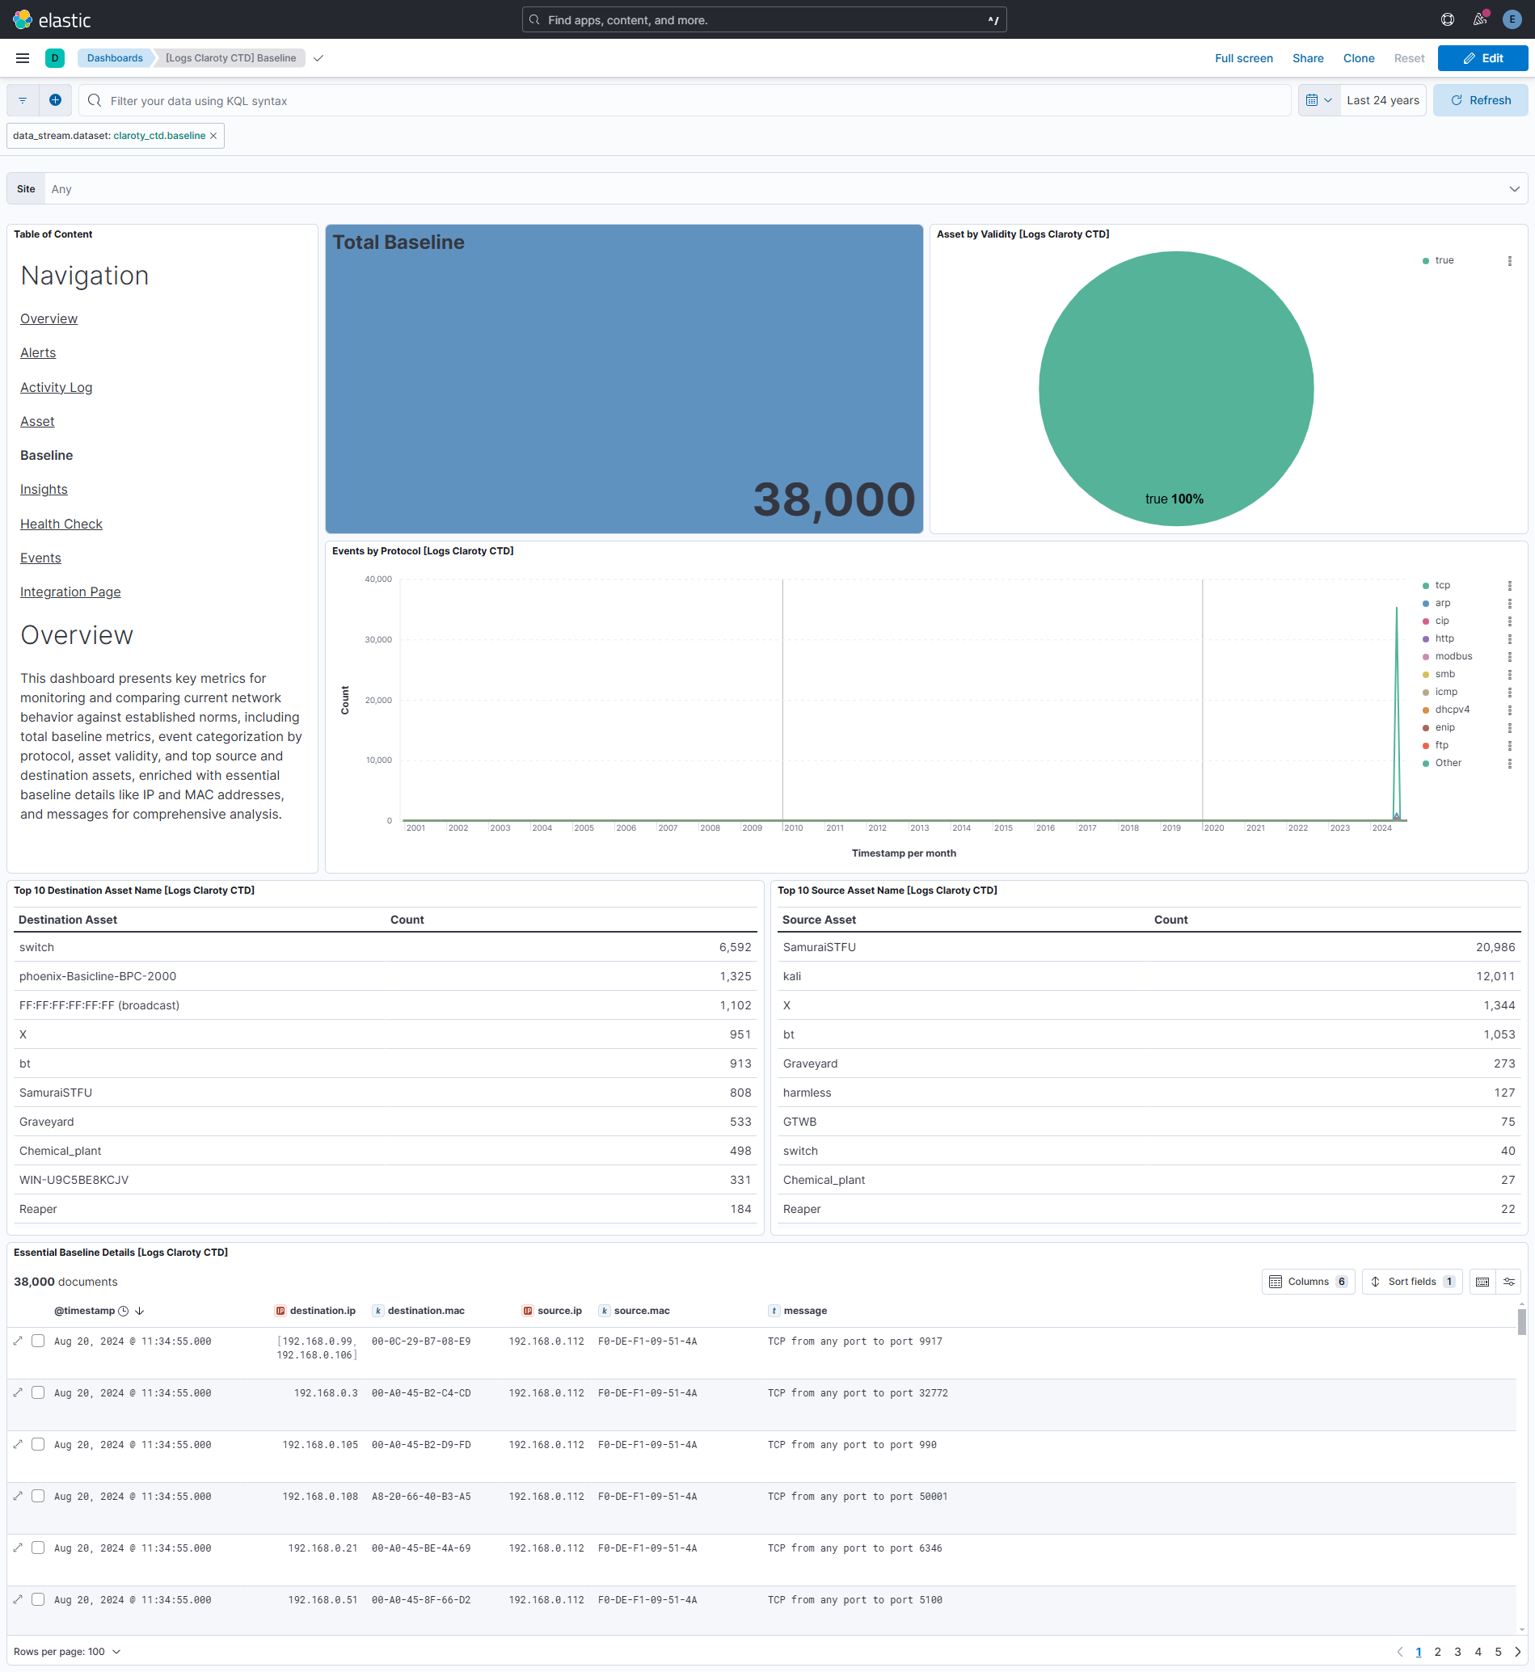Open the calendar date picker chevron
Screen dimensions: 1535x1672
pyautogui.click(x=1319, y=99)
